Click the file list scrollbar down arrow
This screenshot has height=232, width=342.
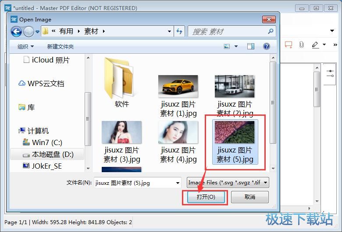(273, 169)
